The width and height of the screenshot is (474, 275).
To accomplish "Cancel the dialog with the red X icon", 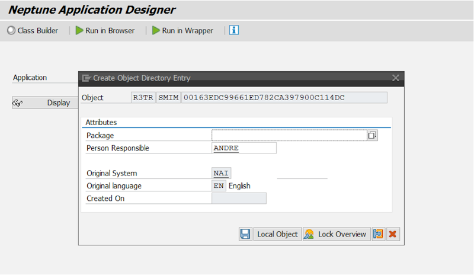I will [x=392, y=234].
